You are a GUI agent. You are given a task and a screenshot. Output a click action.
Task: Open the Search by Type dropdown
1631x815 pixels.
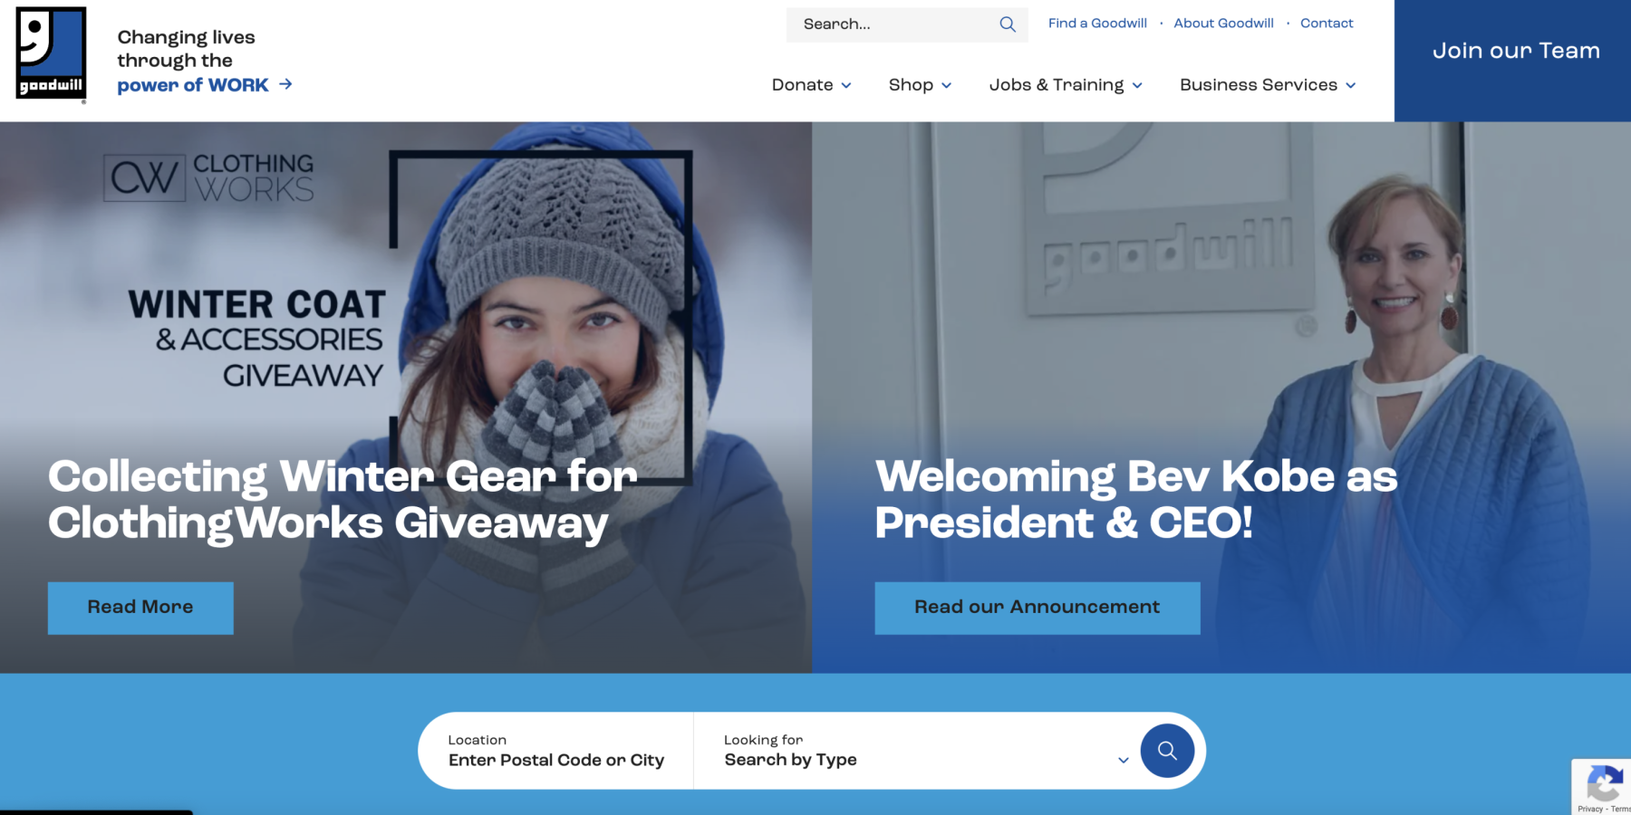[924, 751]
